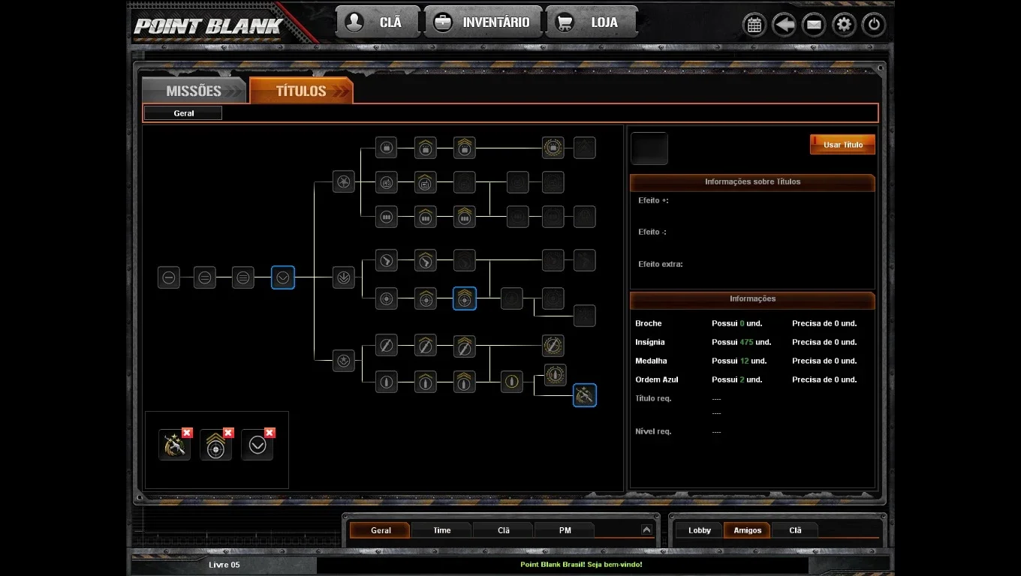1021x576 pixels.
Task: Open the PM chat tab
Action: click(565, 530)
